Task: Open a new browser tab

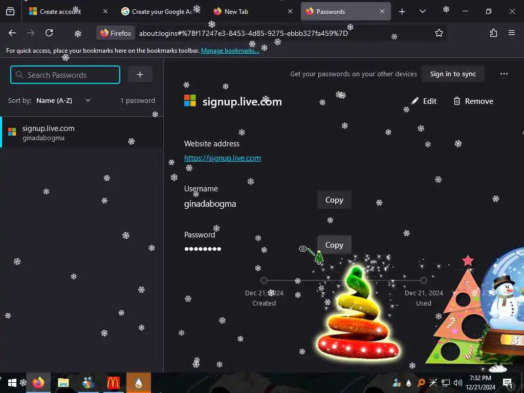Action: pos(402,12)
